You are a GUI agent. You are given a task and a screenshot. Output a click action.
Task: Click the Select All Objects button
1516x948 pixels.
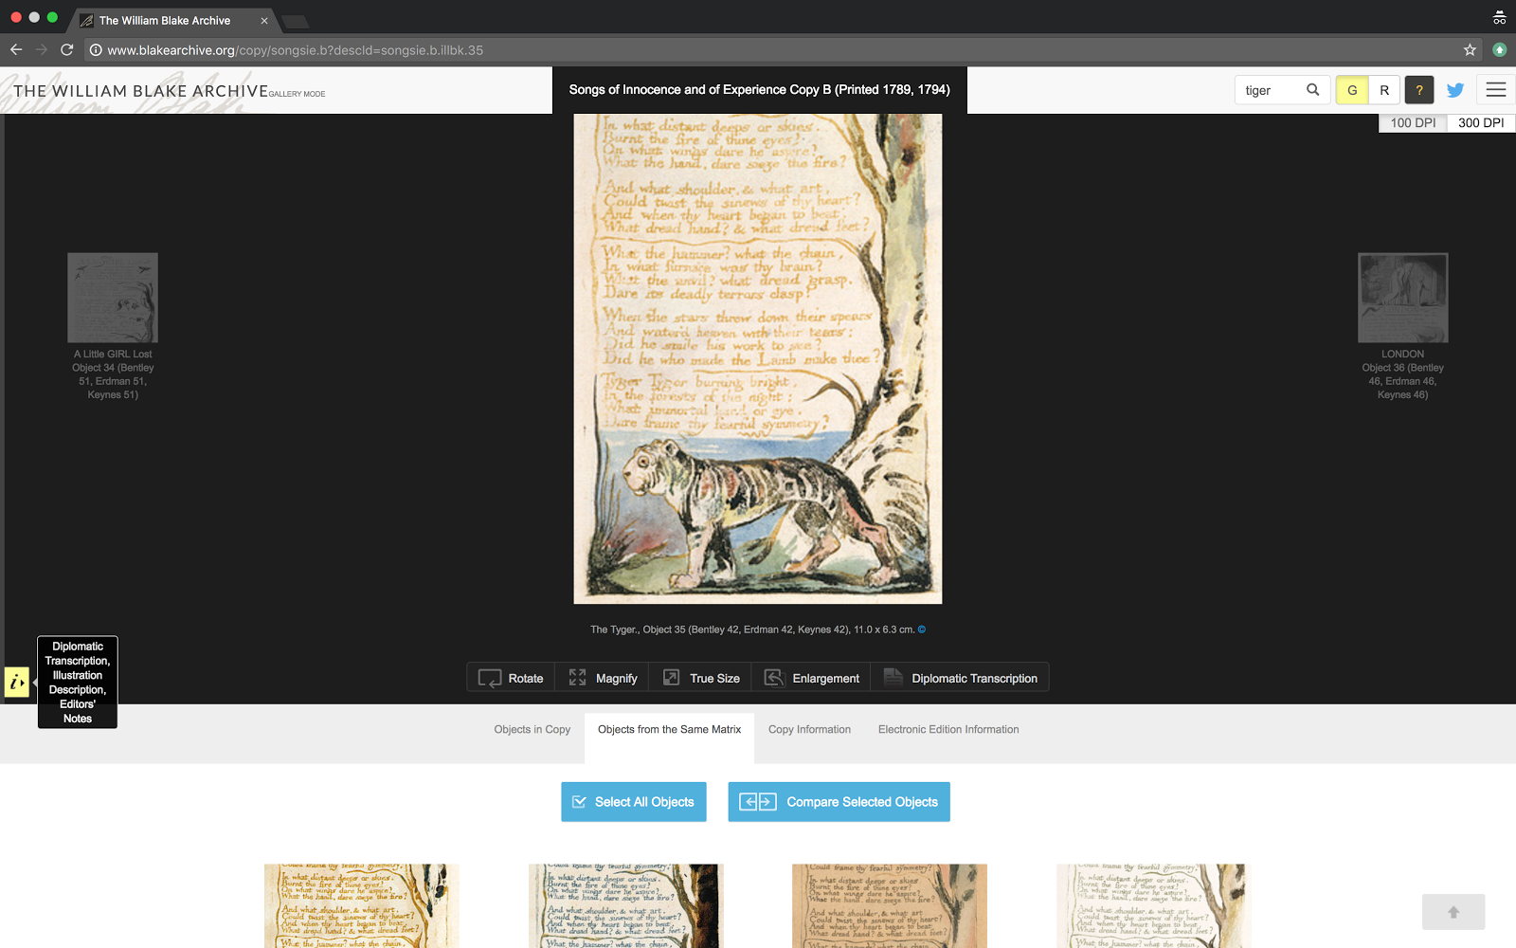click(x=634, y=802)
